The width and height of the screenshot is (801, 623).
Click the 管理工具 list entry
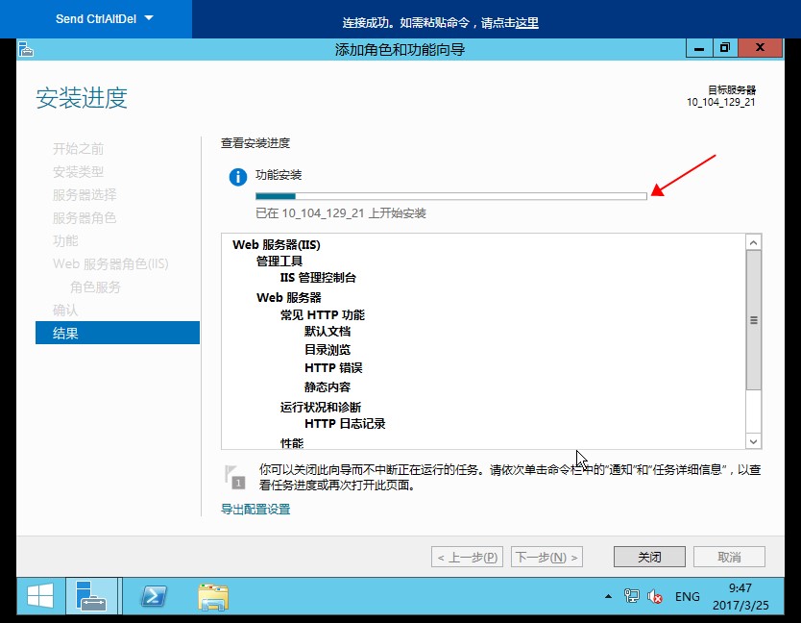click(x=279, y=262)
